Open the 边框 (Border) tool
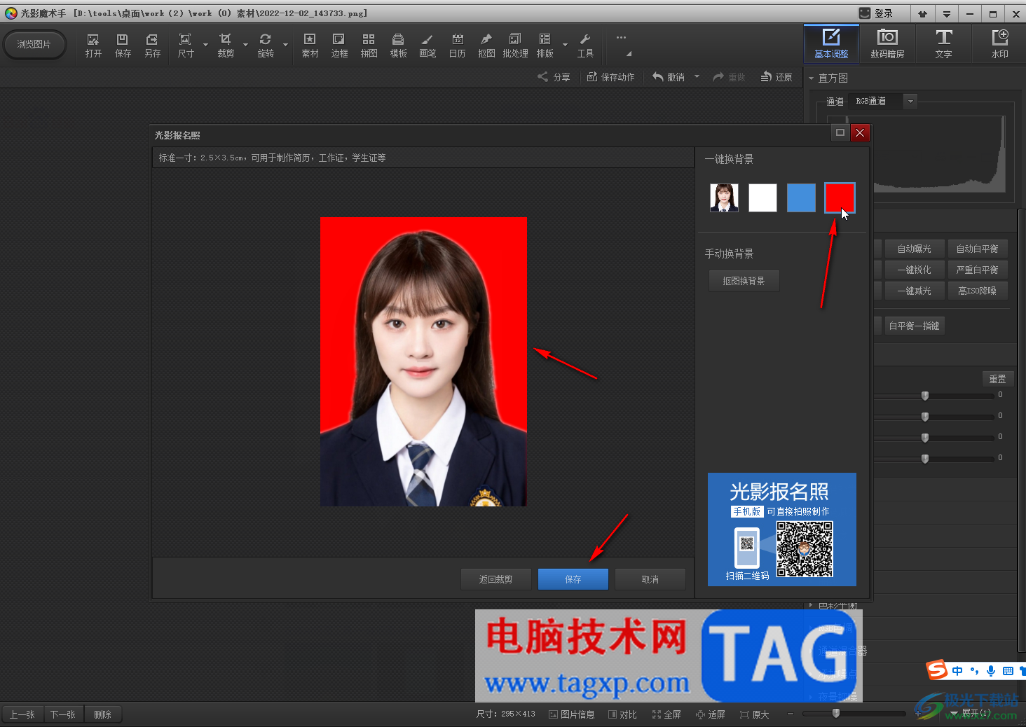 pyautogui.click(x=339, y=46)
